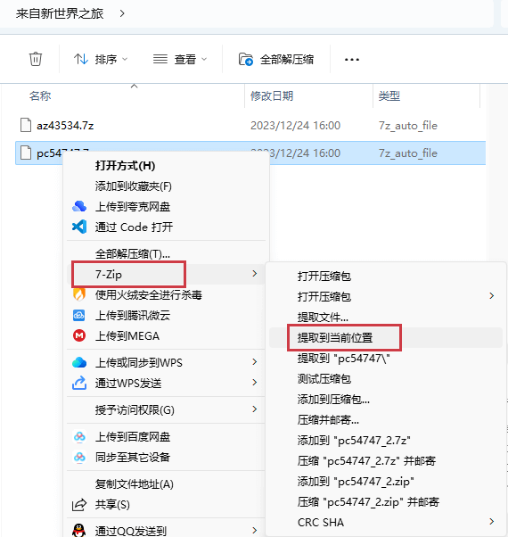Click the Tencent Weiyun icon
508x537 pixels.
(x=79, y=315)
